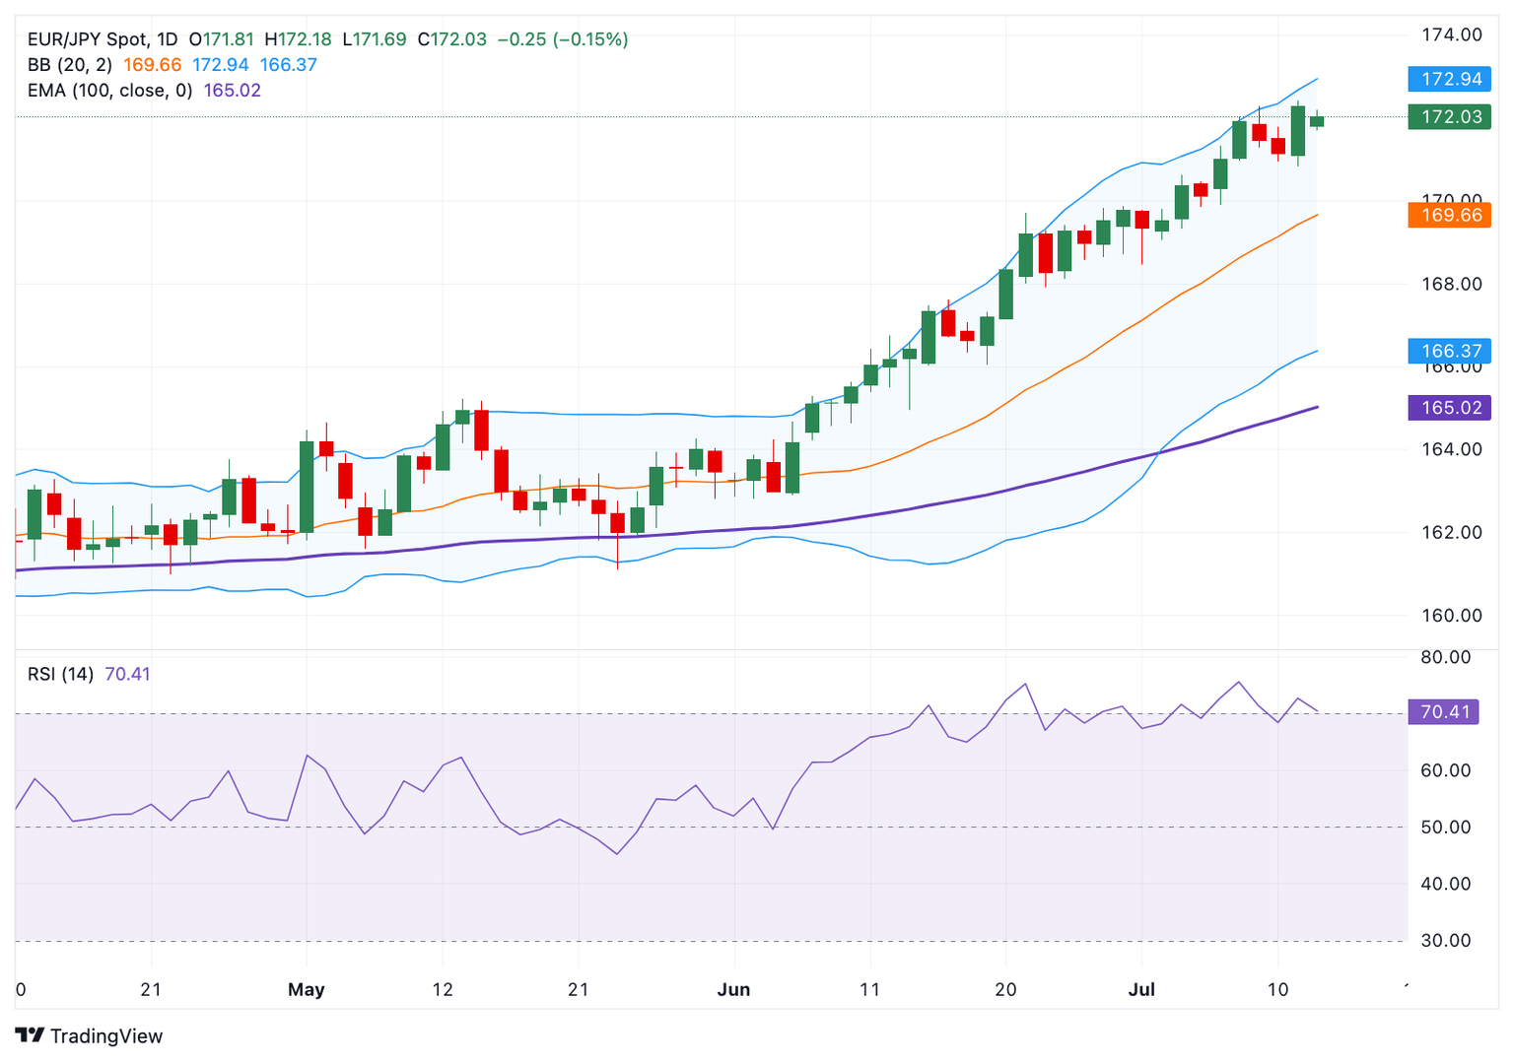Select the blue 166.37 lower band tag
The height and width of the screenshot is (1062, 1514).
(1449, 351)
